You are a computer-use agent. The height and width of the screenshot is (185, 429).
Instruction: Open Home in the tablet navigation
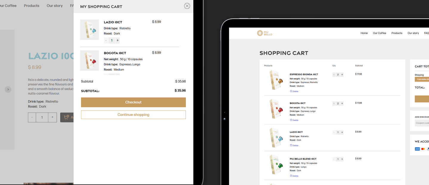364,33
